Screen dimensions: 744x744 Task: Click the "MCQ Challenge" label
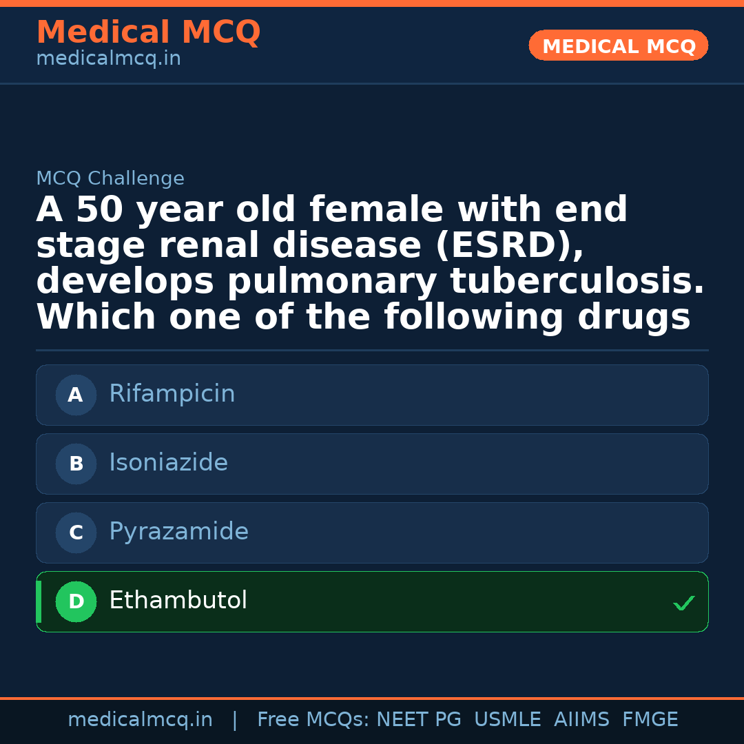tap(110, 179)
